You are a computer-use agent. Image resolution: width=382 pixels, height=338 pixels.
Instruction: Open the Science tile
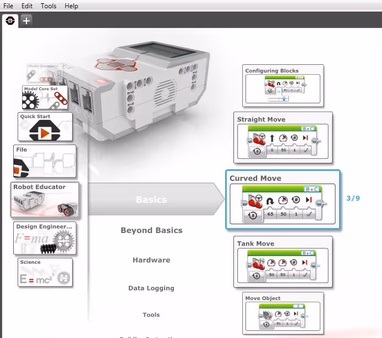[x=45, y=273]
